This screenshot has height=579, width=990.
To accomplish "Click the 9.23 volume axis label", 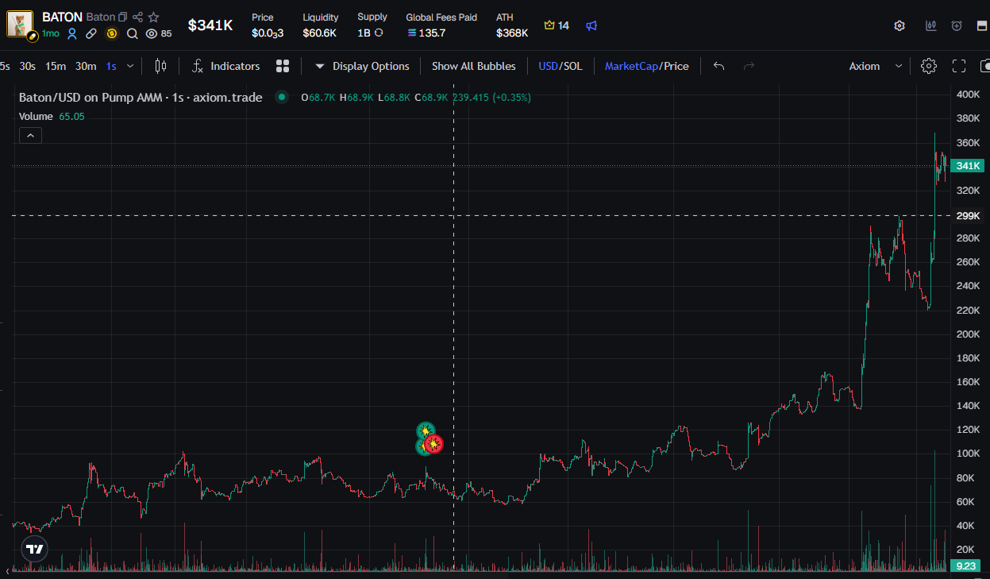I will pyautogui.click(x=966, y=565).
